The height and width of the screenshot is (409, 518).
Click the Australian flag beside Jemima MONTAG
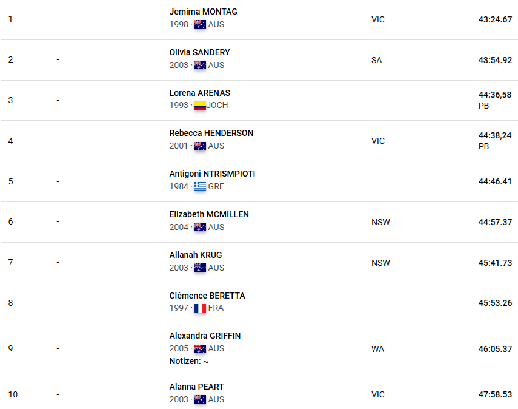pyautogui.click(x=200, y=24)
